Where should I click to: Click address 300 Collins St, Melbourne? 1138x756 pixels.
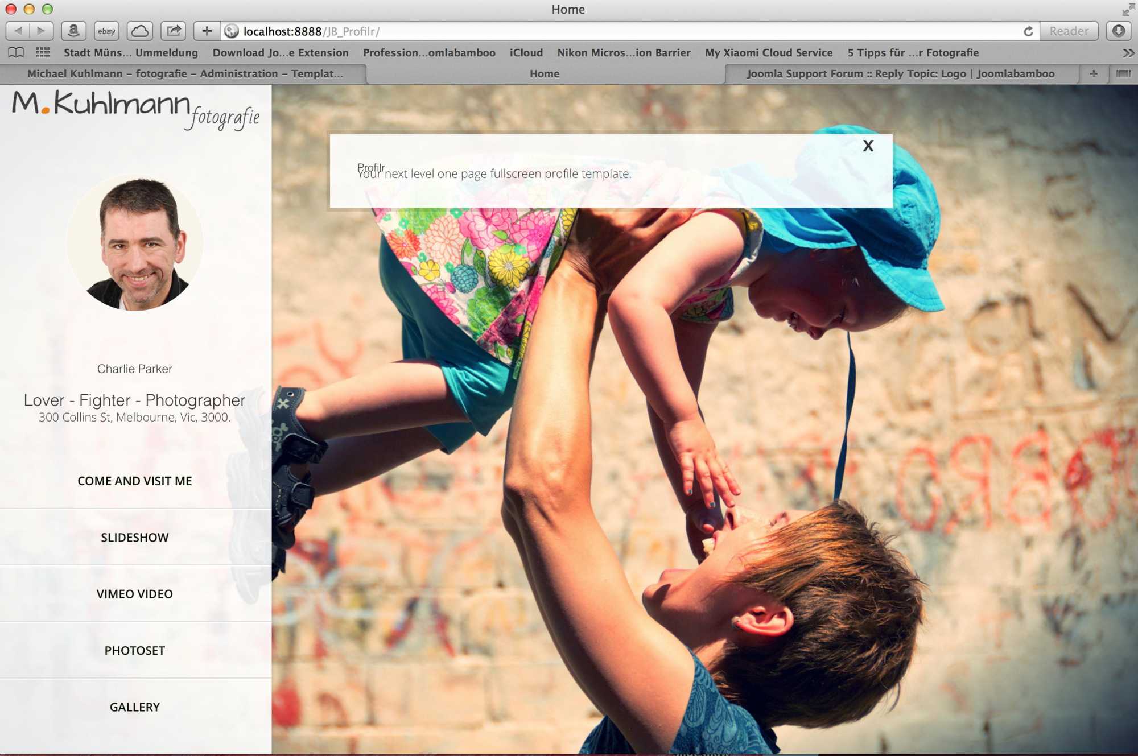pyautogui.click(x=135, y=417)
